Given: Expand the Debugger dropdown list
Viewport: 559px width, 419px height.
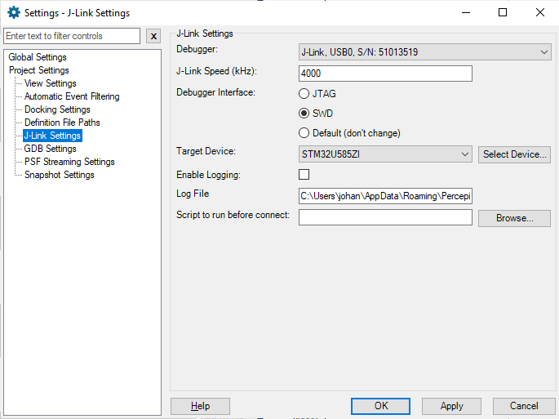Looking at the screenshot, I should pos(424,52).
